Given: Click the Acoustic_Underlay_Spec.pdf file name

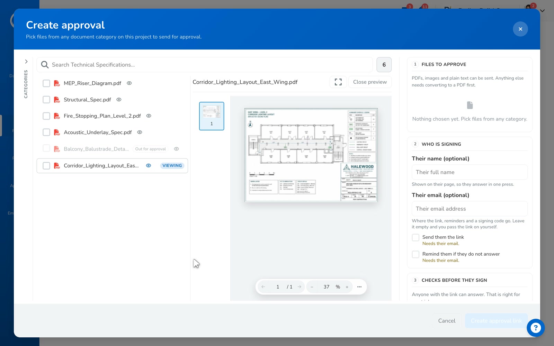Looking at the screenshot, I should pos(98,132).
